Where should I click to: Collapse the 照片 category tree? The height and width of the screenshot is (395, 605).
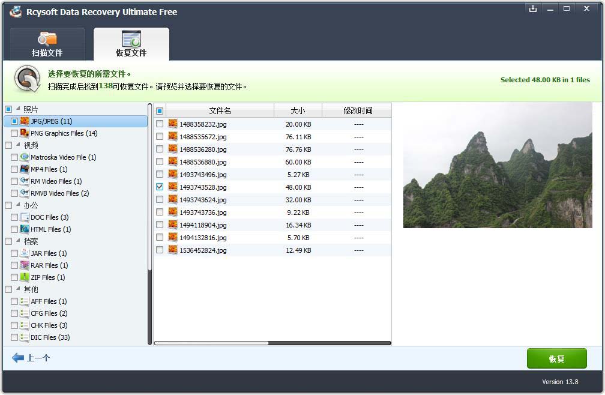coord(17,109)
